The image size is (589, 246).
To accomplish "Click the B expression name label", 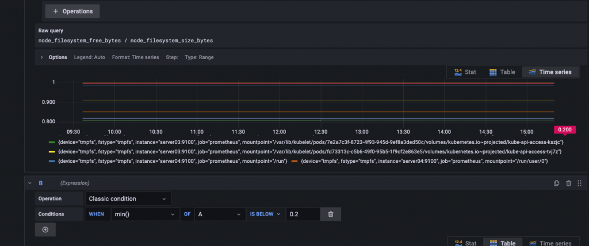I will point(41,183).
